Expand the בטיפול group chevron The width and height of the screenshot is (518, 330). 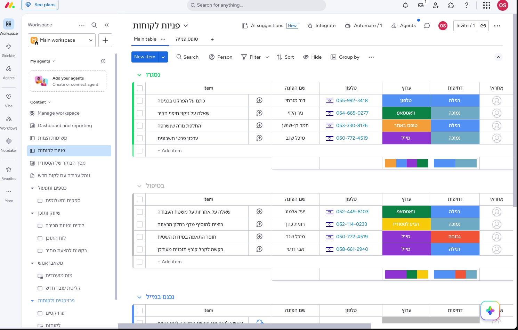(x=139, y=186)
